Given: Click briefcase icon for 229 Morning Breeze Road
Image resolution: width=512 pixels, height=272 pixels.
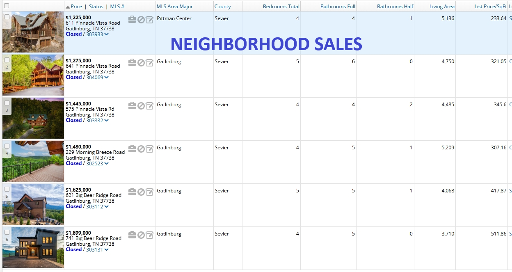Looking at the screenshot, I should tap(132, 149).
